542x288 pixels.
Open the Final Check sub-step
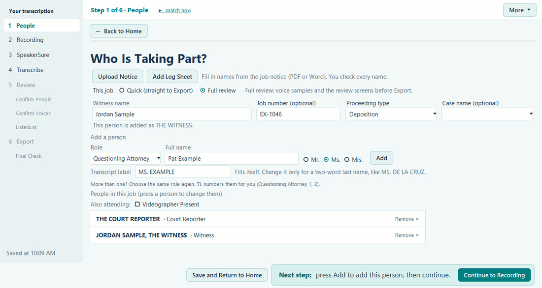pos(29,156)
